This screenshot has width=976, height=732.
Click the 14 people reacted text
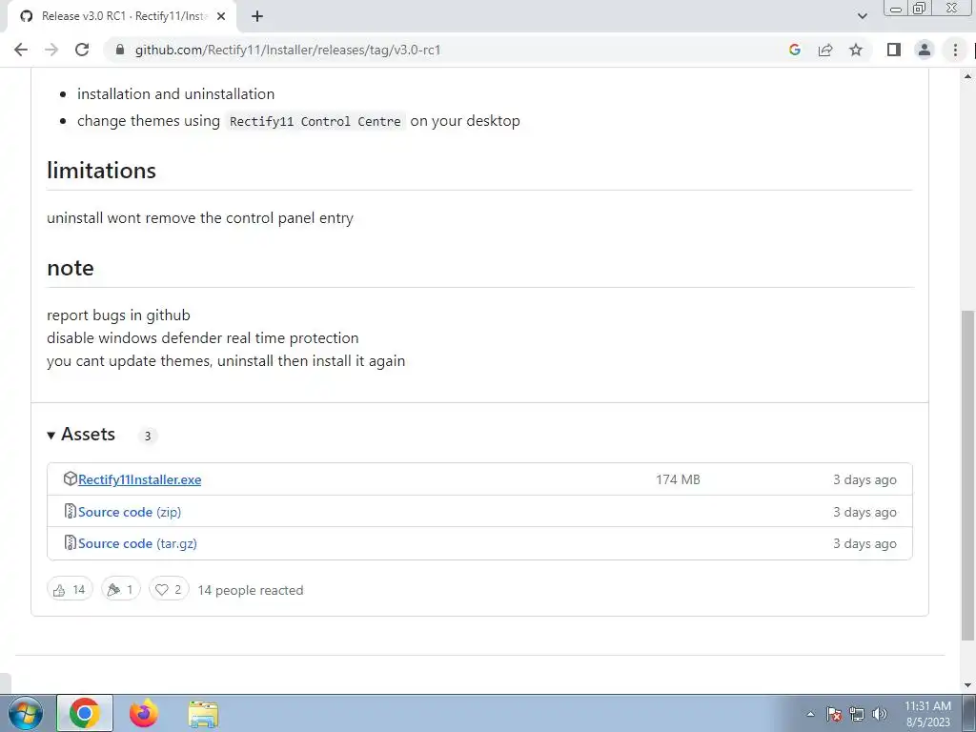[251, 590]
